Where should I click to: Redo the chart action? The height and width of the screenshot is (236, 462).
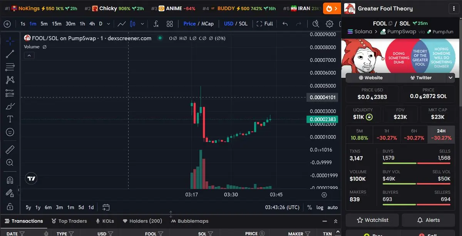(299, 24)
